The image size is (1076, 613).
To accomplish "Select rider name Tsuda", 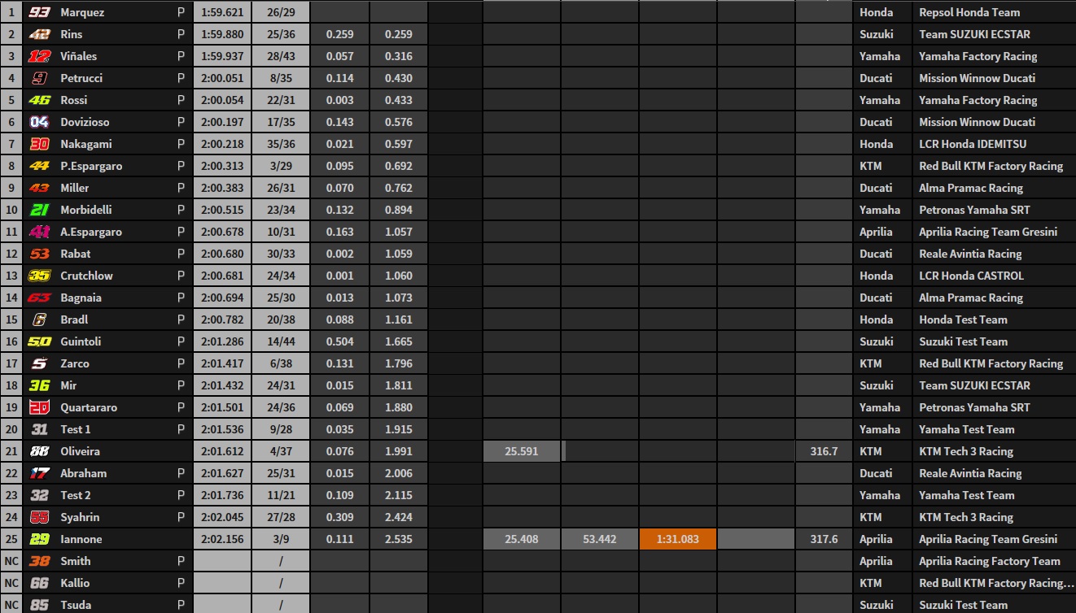I will 76,605.
